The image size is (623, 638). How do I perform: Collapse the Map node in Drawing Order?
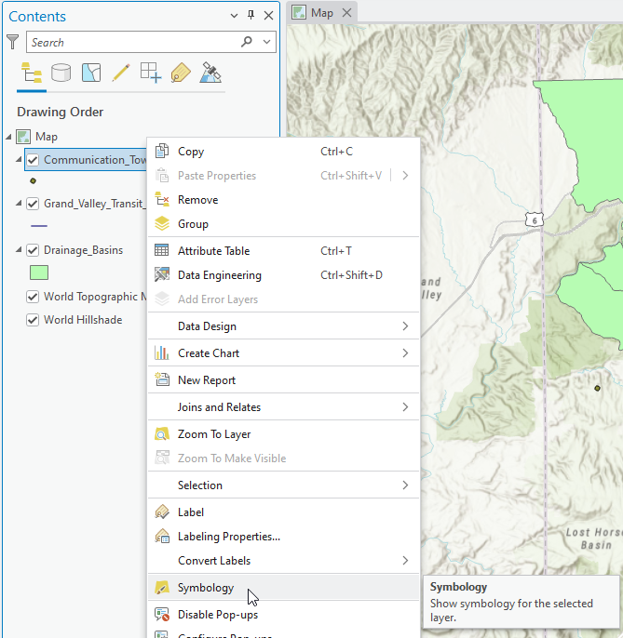click(9, 137)
